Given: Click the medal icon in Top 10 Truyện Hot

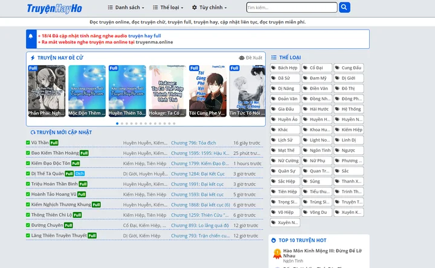Looking at the screenshot, I should [x=277, y=253].
